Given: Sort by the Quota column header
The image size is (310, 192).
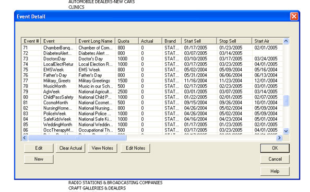Looking at the screenshot, I should tap(127, 41).
